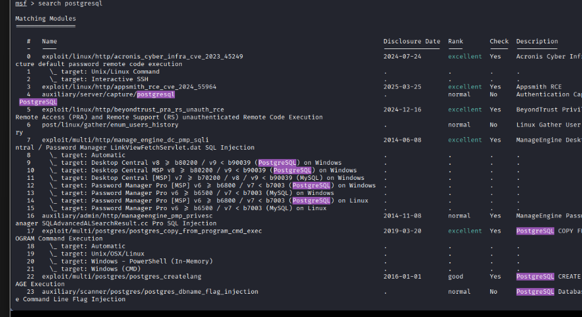This screenshot has height=317, width=582.
Task: Click 'Linux Gather User' description text
Action: [548, 125]
